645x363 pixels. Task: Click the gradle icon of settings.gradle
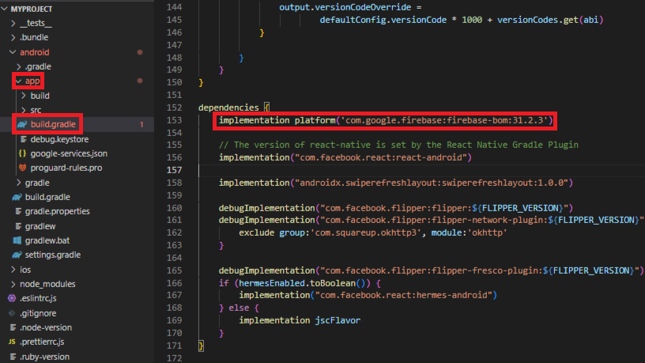(17, 255)
